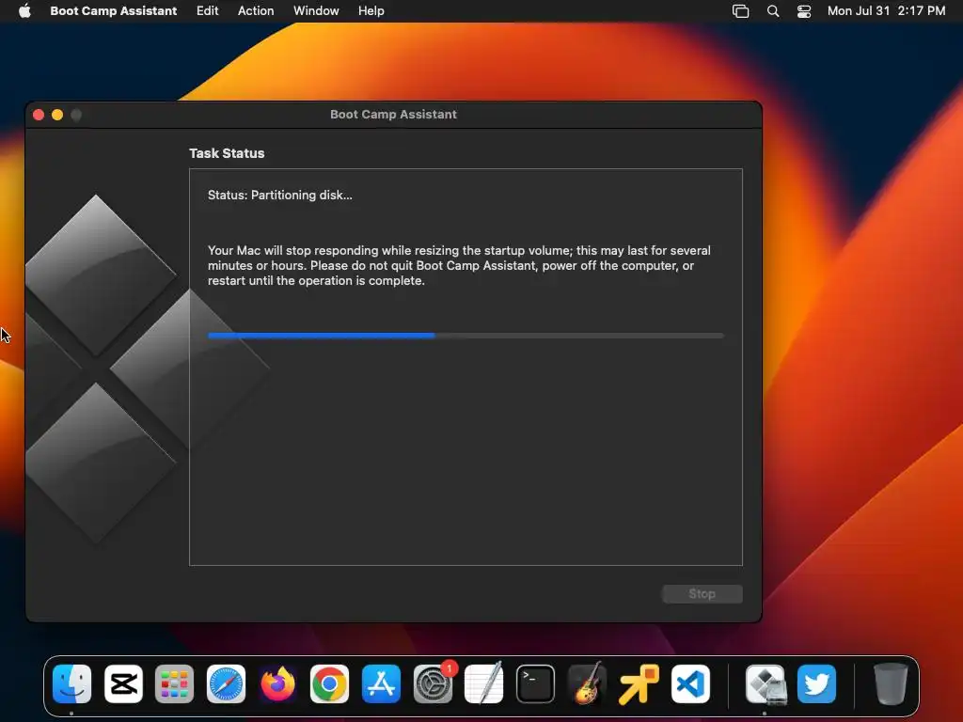The height and width of the screenshot is (722, 963).
Task: Open System Settings from the Dock
Action: (433, 683)
